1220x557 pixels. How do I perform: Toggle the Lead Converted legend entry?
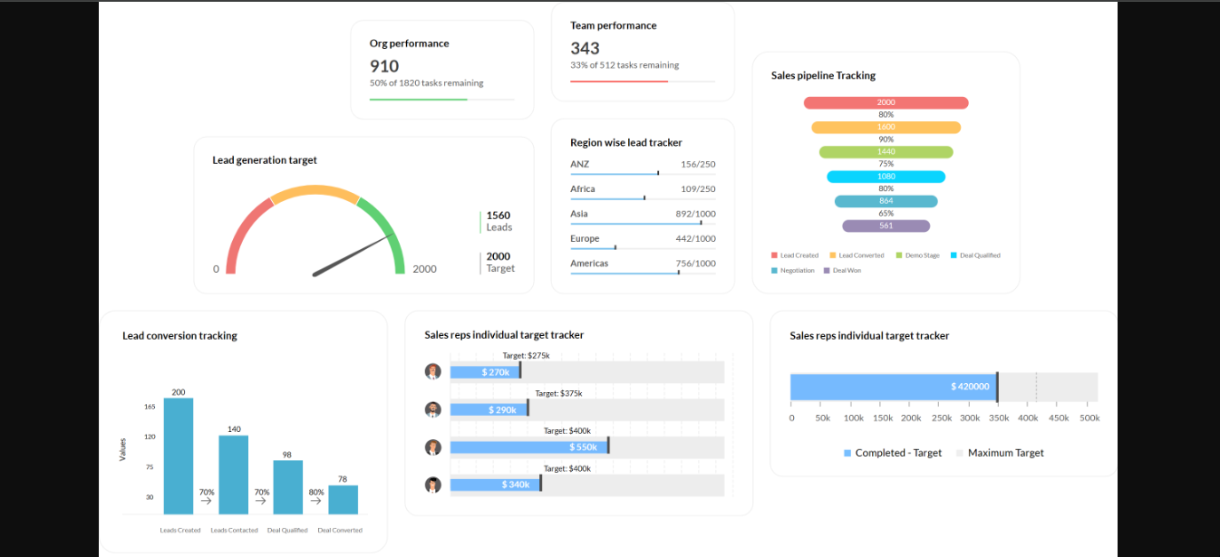[x=856, y=255]
